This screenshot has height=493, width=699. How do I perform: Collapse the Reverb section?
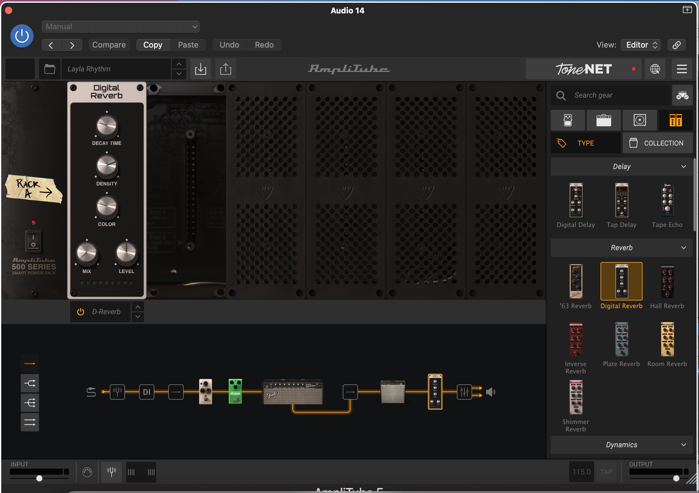(x=622, y=248)
